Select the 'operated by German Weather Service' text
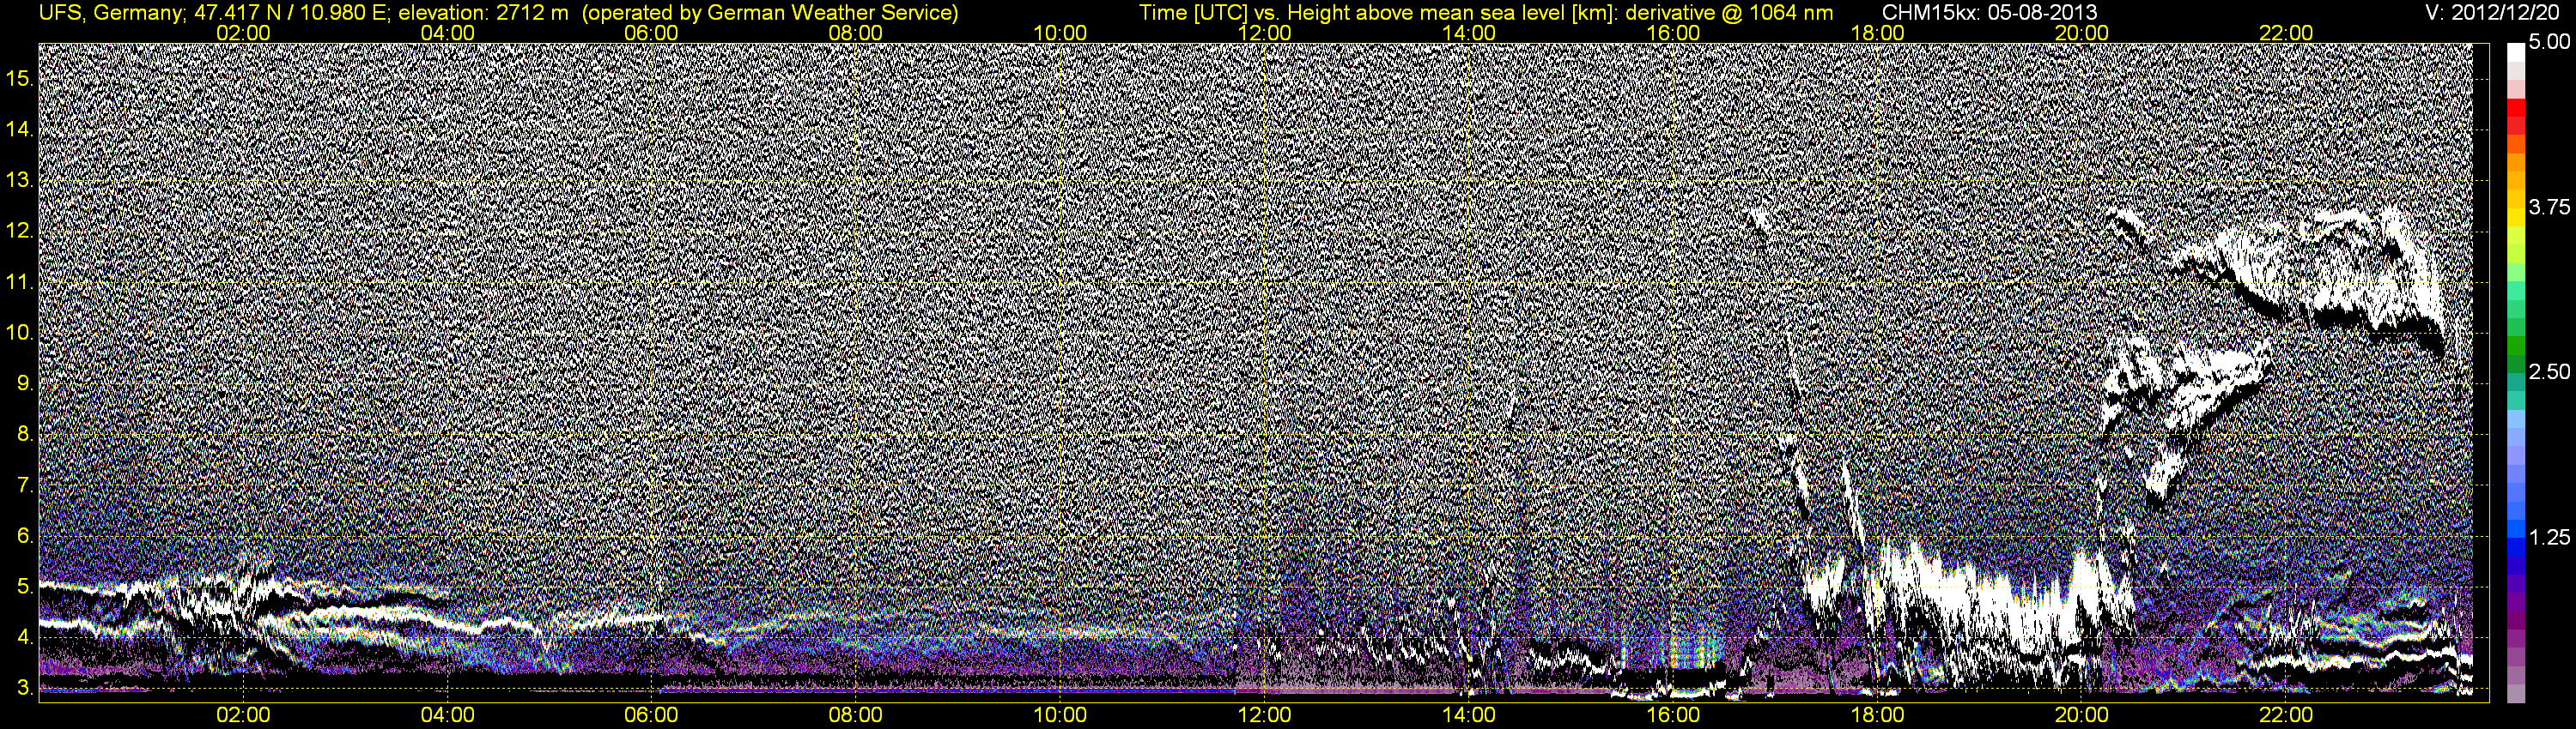Viewport: 2576px width, 729px height. pos(770,13)
